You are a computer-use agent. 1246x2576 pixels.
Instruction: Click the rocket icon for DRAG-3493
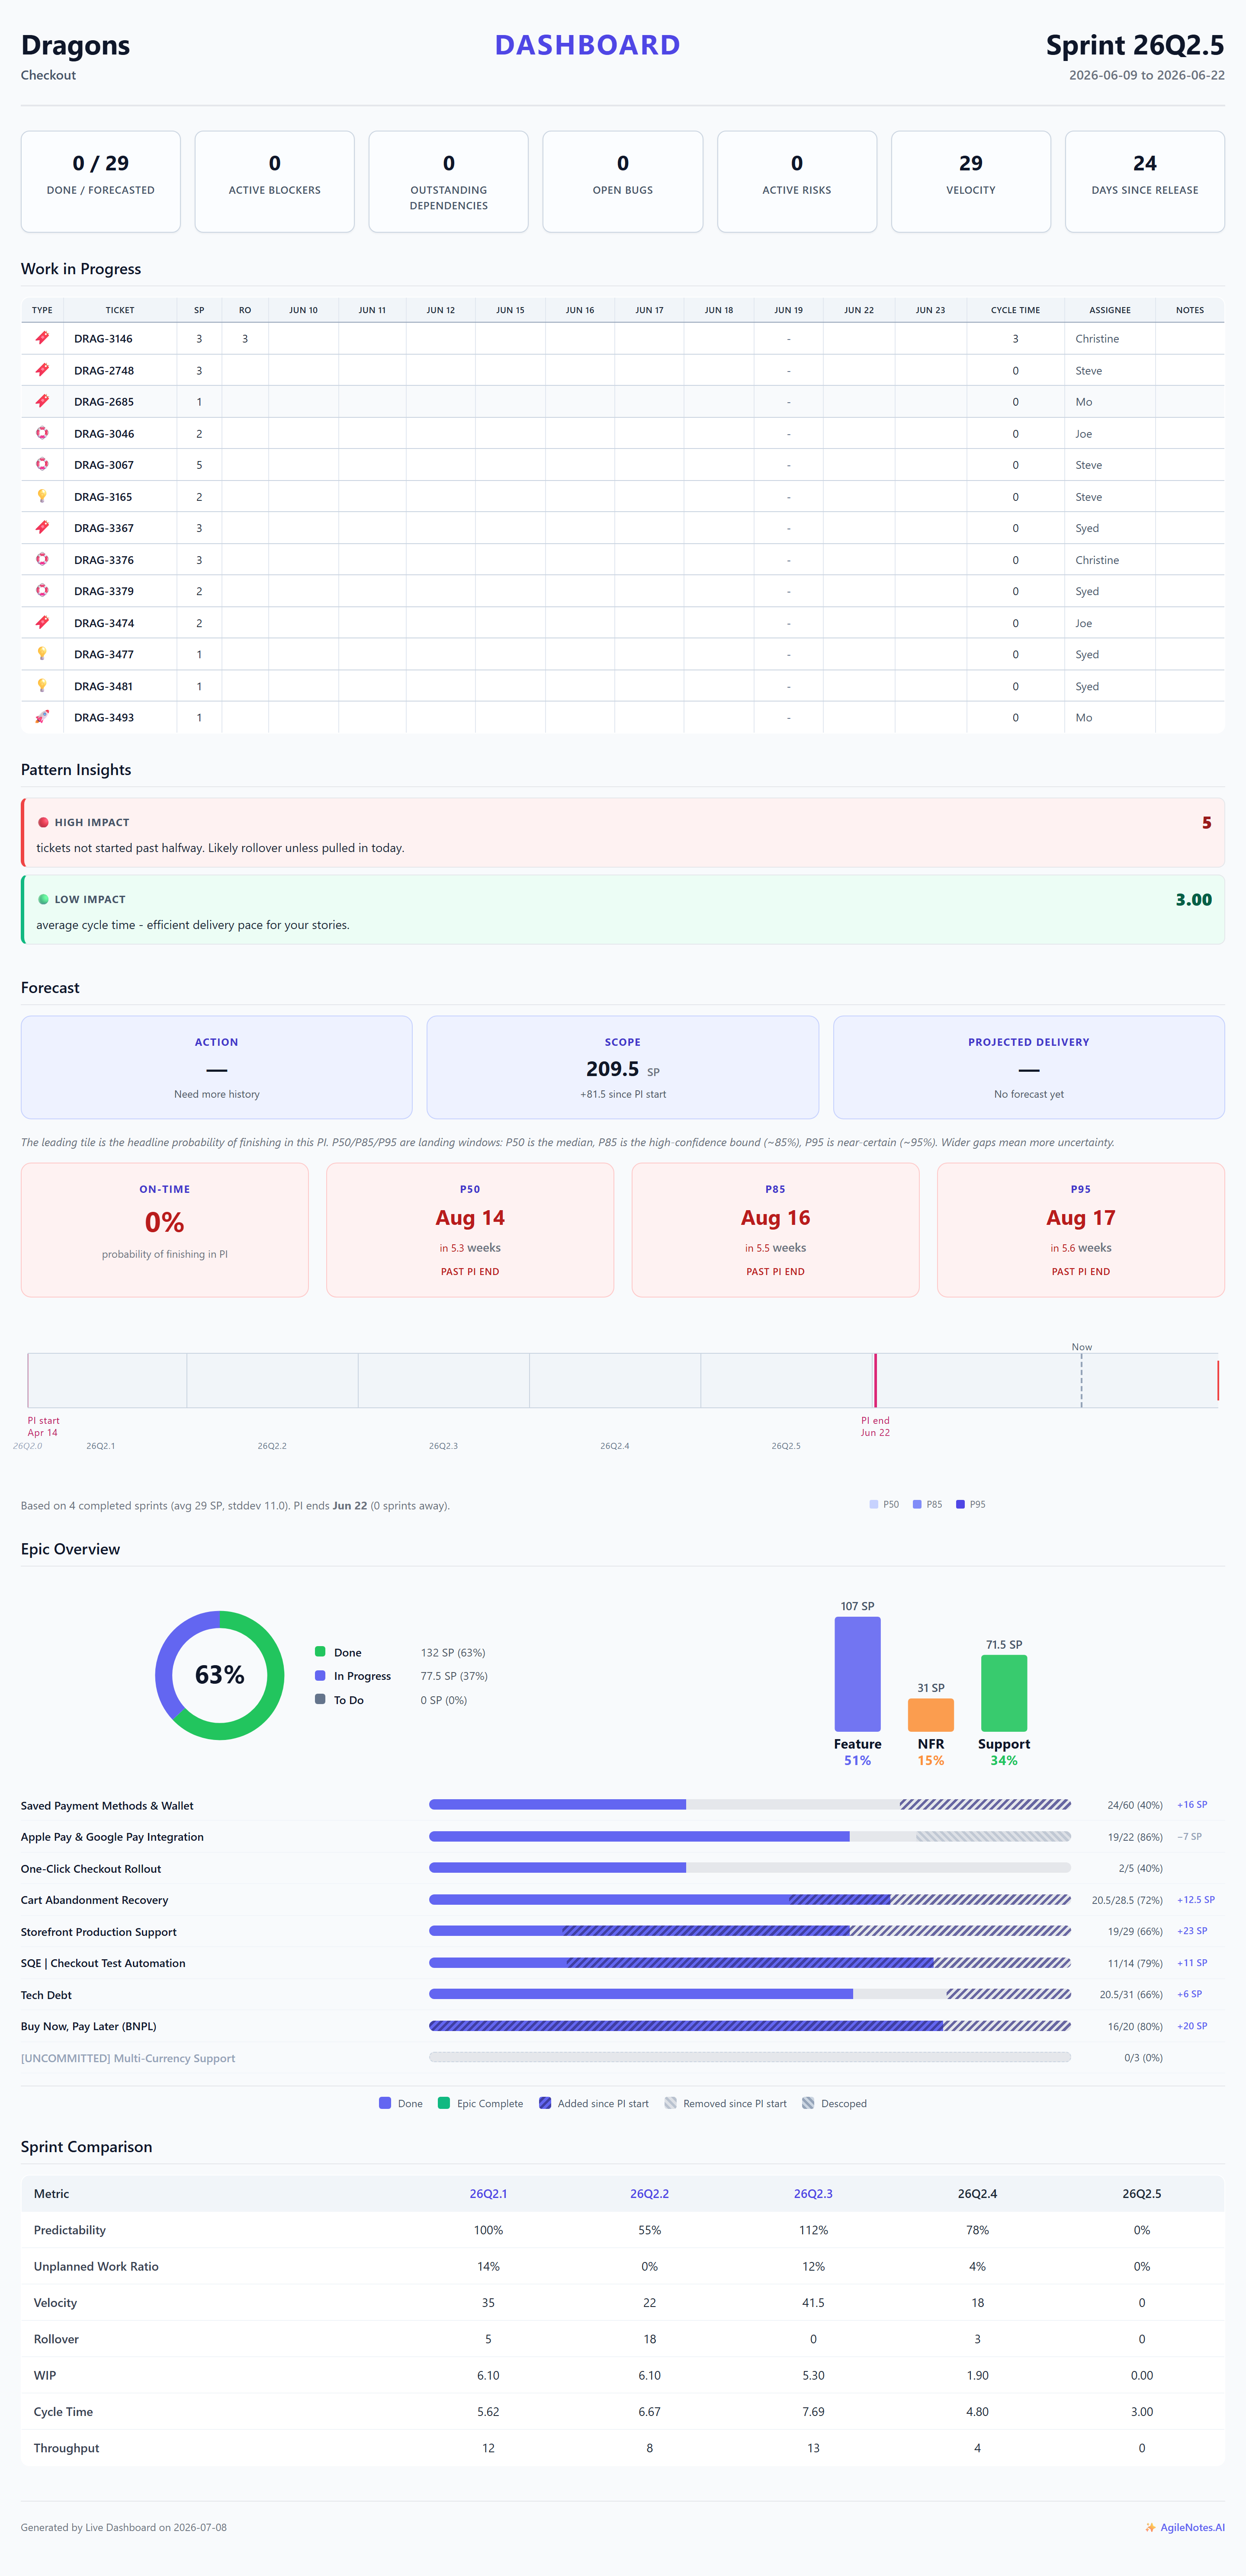point(42,717)
